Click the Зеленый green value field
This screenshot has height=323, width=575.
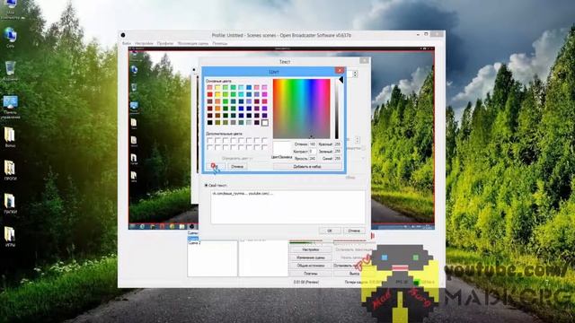pyautogui.click(x=338, y=152)
